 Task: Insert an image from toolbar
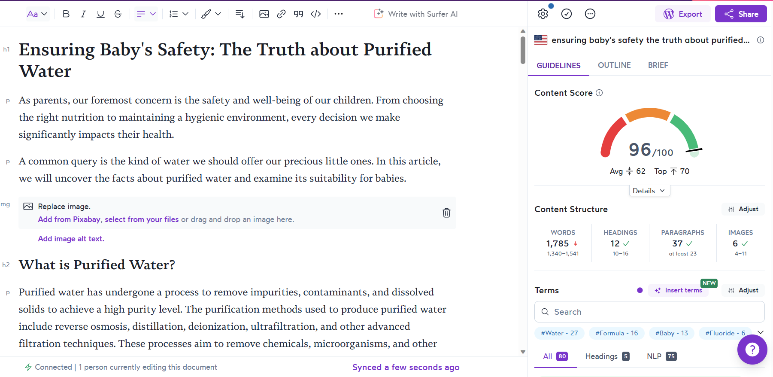(x=264, y=14)
